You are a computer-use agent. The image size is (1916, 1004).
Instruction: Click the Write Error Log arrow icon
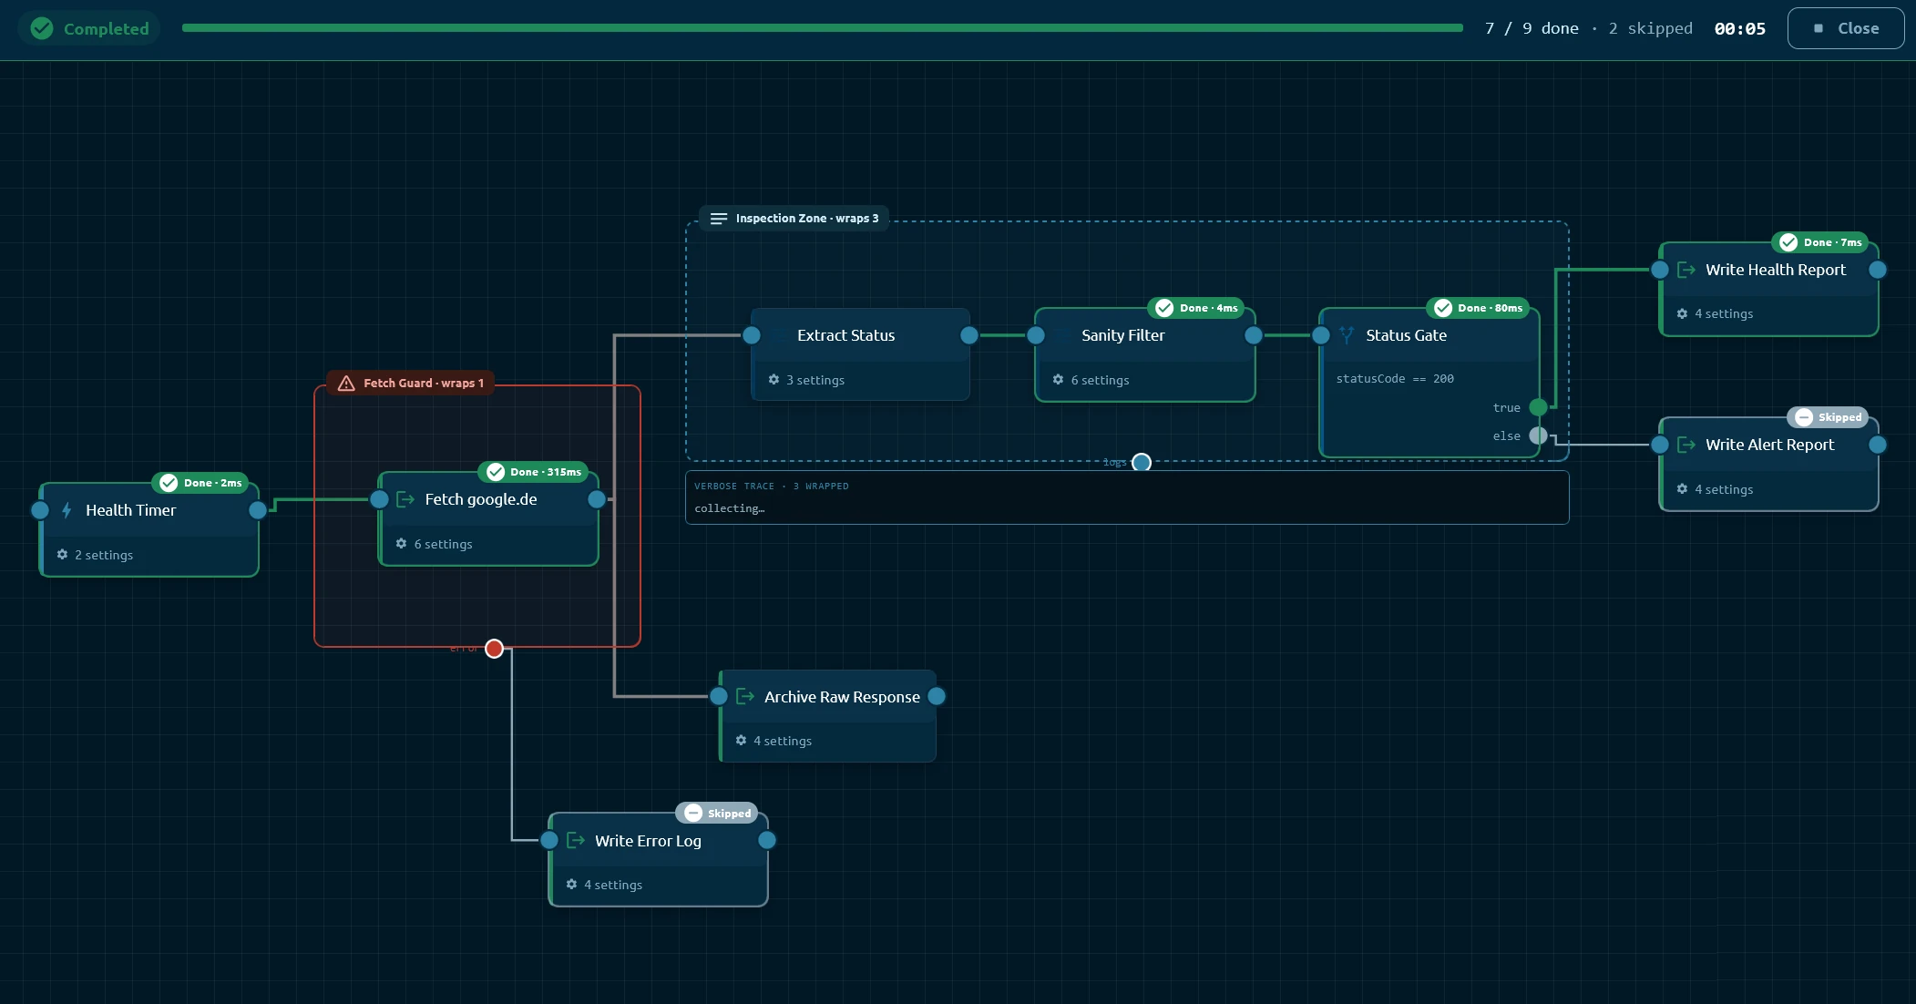[576, 841]
